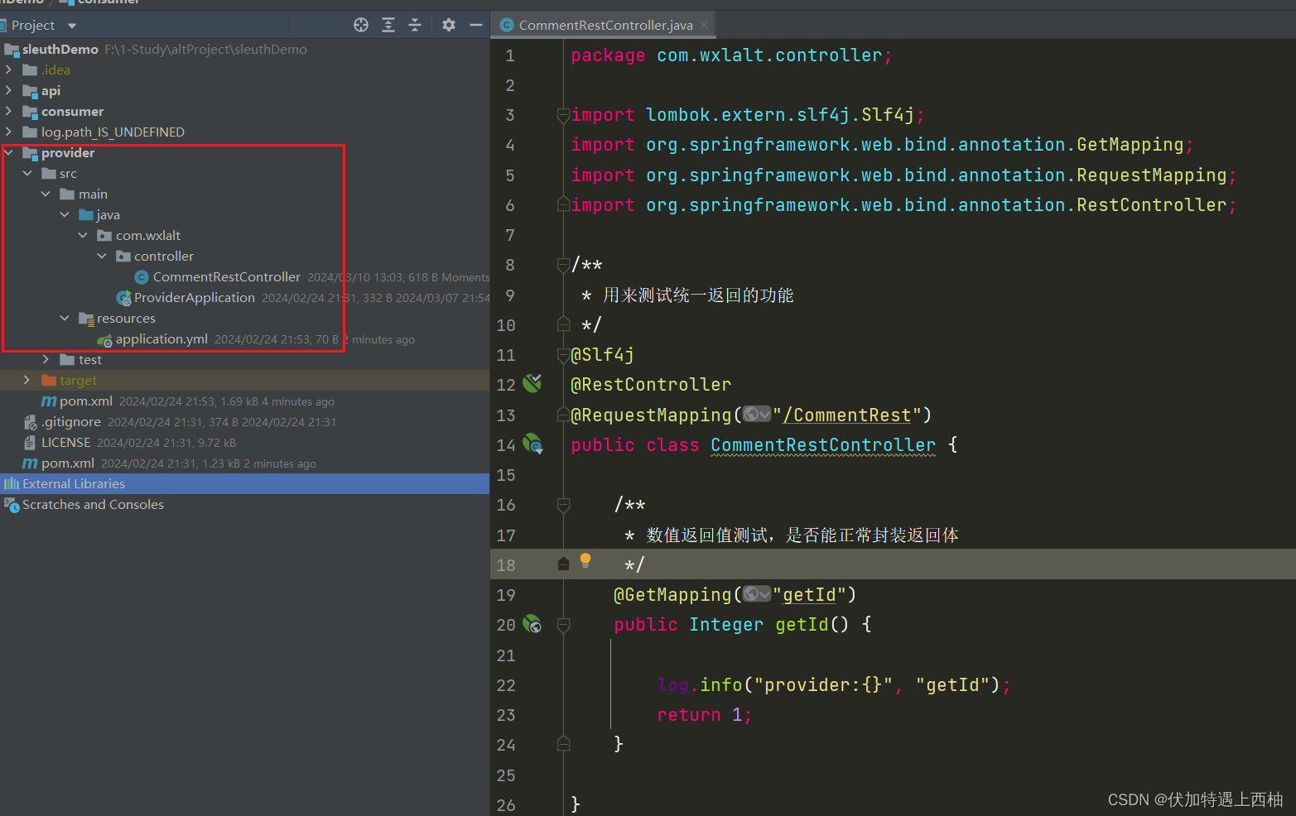Click the Select Opened File crosshair icon
Screen dimensions: 1296x816
pos(360,25)
